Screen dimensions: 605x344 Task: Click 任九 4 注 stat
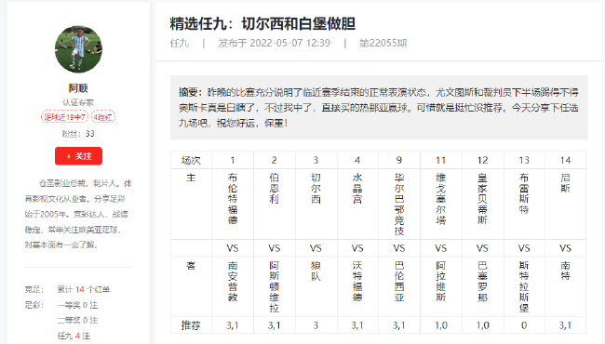click(74, 336)
